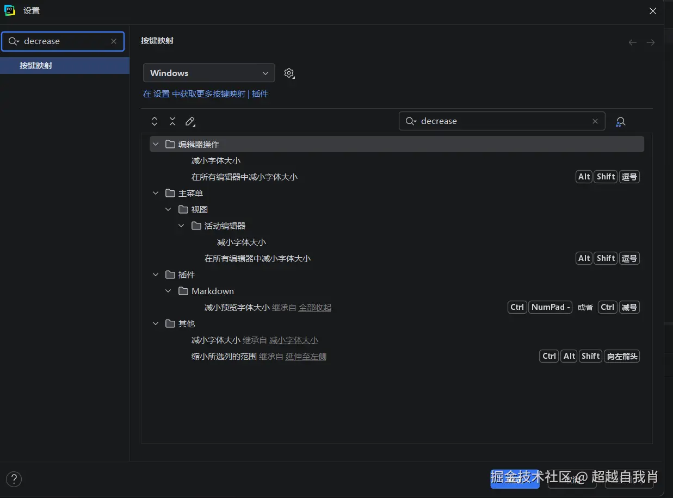
Task: Click the 设置 window title
Action: (x=32, y=11)
